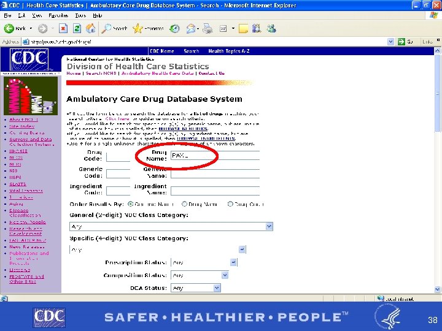Open Surveys and Data Collection Systems link
This screenshot has height=331, width=442.
click(x=31, y=142)
